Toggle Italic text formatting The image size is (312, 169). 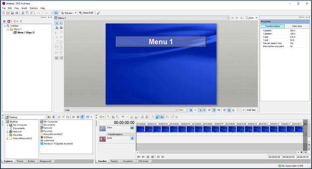tap(195, 110)
